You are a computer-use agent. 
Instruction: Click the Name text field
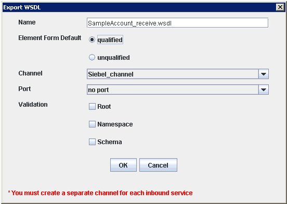coord(177,23)
